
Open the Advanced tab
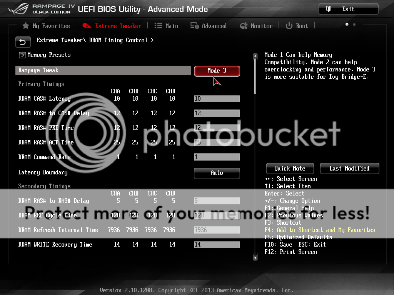[214, 26]
